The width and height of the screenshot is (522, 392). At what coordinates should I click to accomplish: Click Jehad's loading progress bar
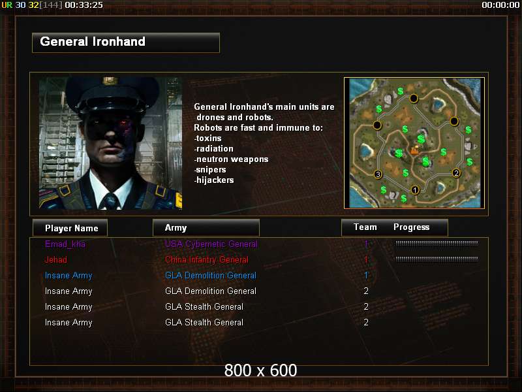pos(437,259)
